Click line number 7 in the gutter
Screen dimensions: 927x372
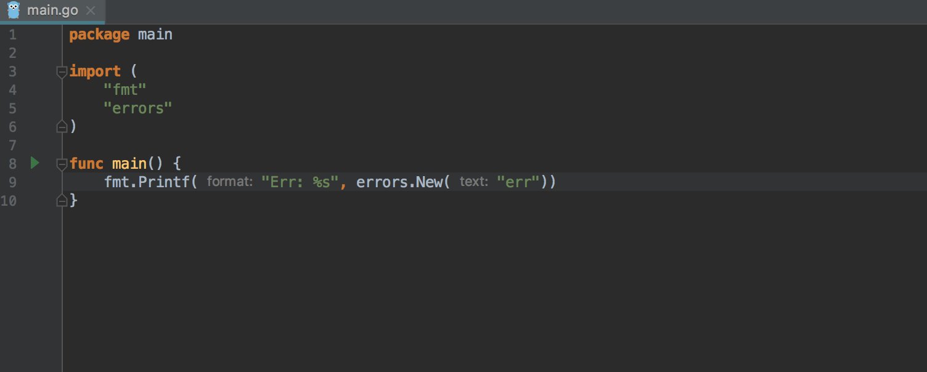click(x=13, y=145)
